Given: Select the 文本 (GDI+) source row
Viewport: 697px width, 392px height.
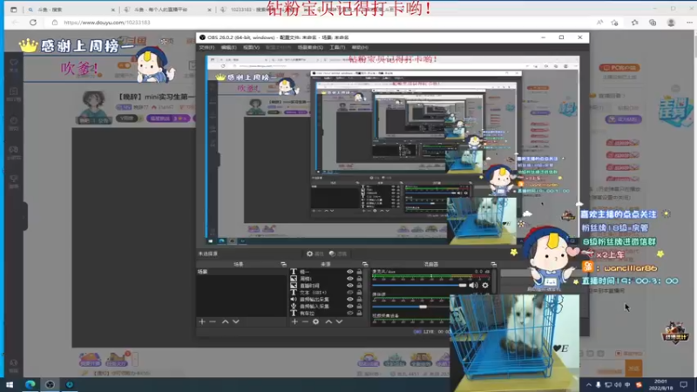Looking at the screenshot, I should click(x=326, y=293).
